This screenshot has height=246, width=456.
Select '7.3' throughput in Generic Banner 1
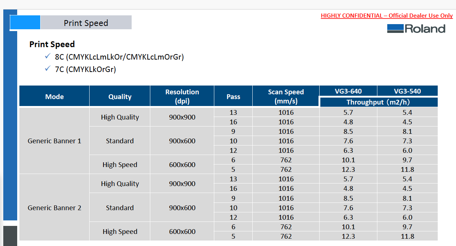[x=407, y=141]
